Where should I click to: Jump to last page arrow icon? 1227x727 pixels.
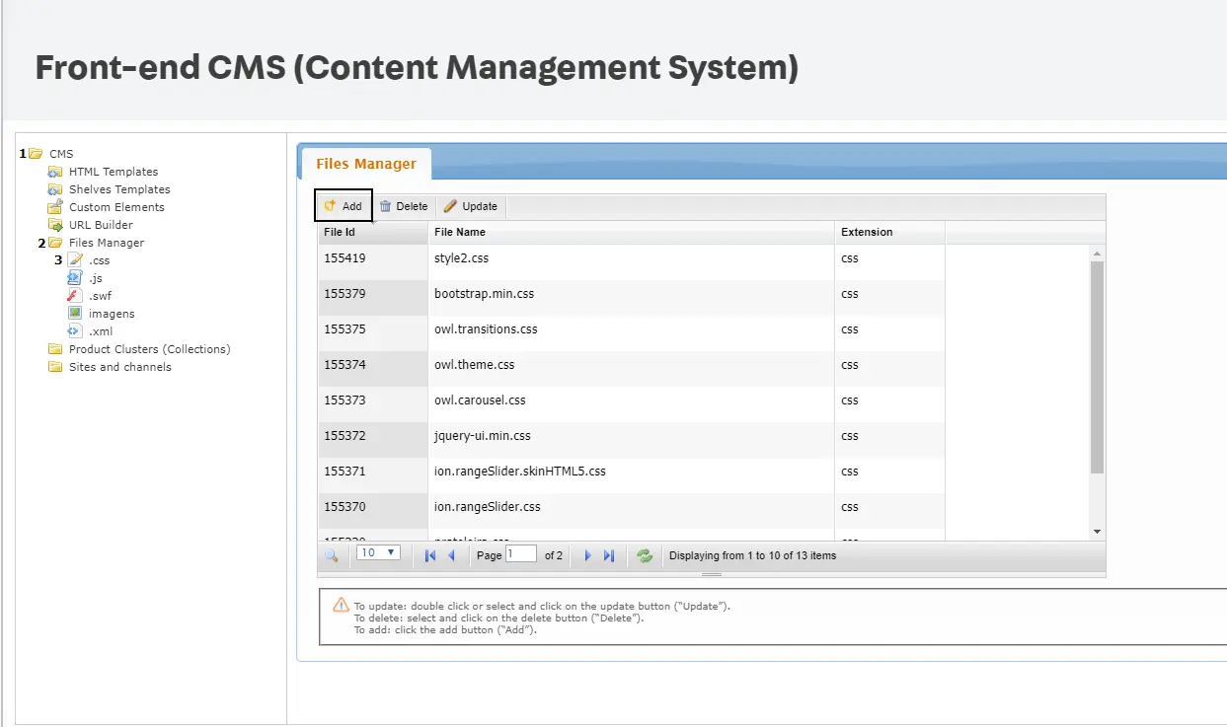609,555
